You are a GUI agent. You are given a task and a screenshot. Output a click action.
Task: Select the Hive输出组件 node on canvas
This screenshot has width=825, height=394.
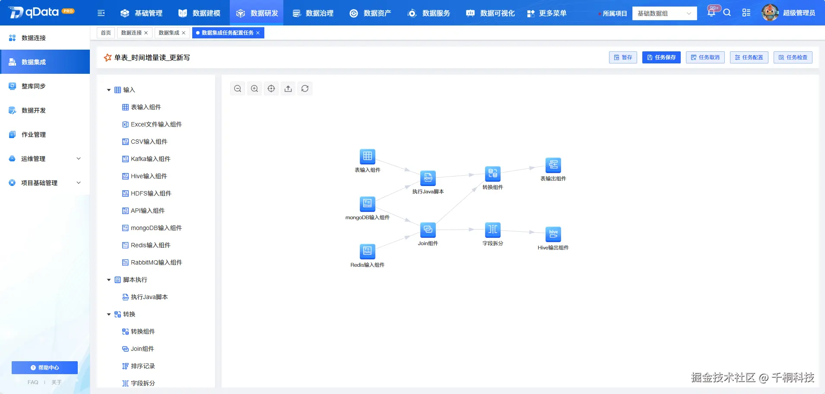[553, 234]
